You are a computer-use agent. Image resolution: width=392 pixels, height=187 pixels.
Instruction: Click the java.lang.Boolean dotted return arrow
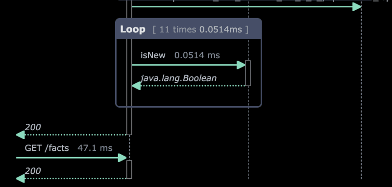click(189, 86)
